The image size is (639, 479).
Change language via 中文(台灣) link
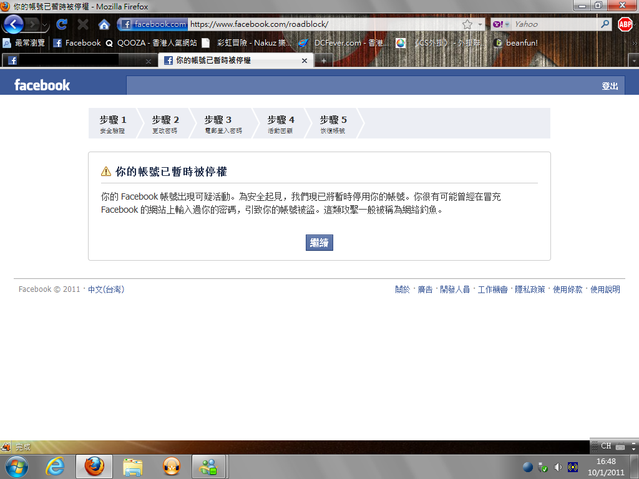click(x=106, y=289)
